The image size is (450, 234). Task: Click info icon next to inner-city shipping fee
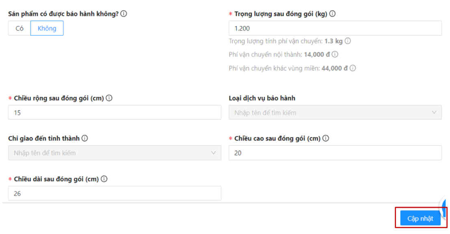[335, 54]
